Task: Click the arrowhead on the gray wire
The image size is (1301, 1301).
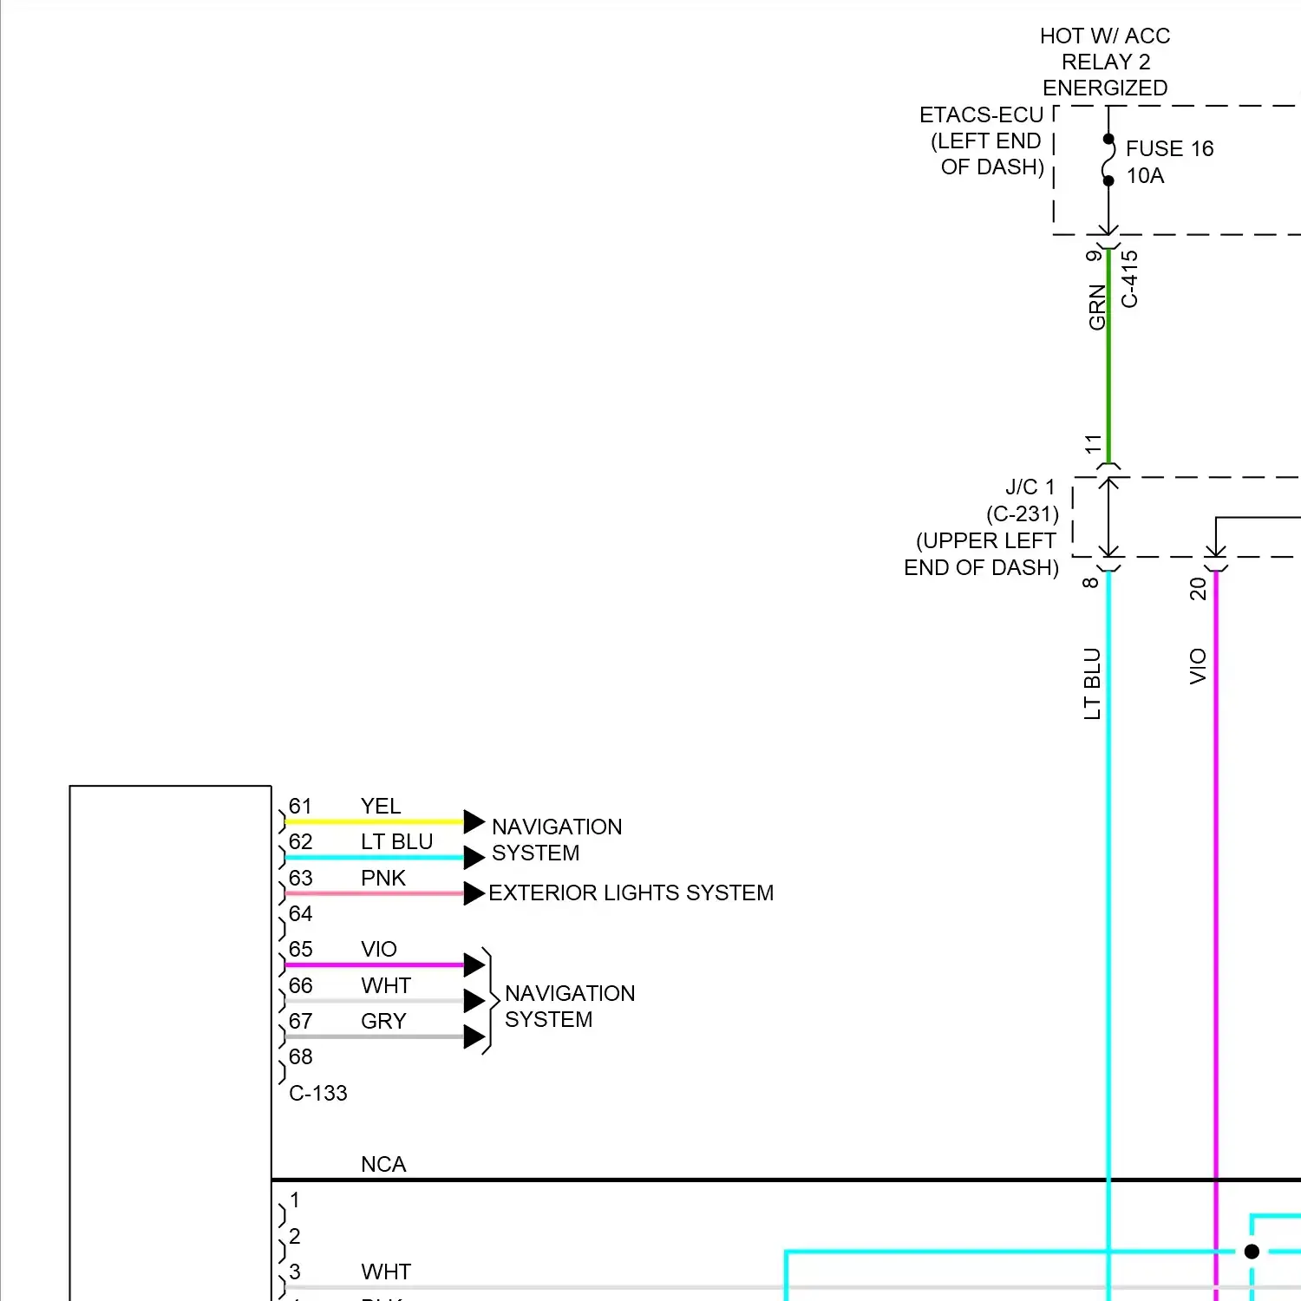Action: [x=474, y=1036]
